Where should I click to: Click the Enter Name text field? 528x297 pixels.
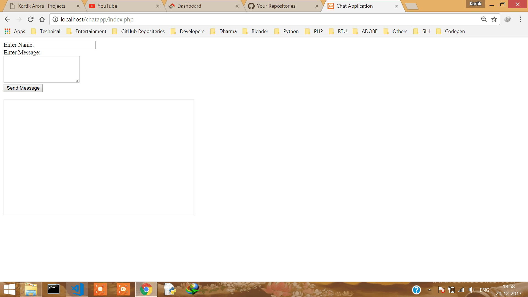tap(65, 45)
